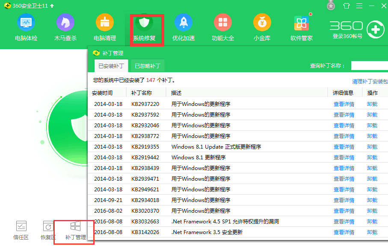This screenshot has width=388, height=246.
Task: Uninstall patch KB2938772
Action: [x=372, y=136]
